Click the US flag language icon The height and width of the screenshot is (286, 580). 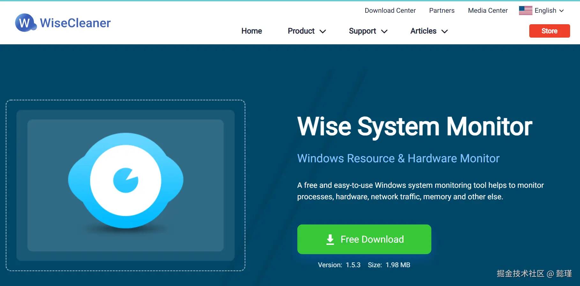[525, 11]
